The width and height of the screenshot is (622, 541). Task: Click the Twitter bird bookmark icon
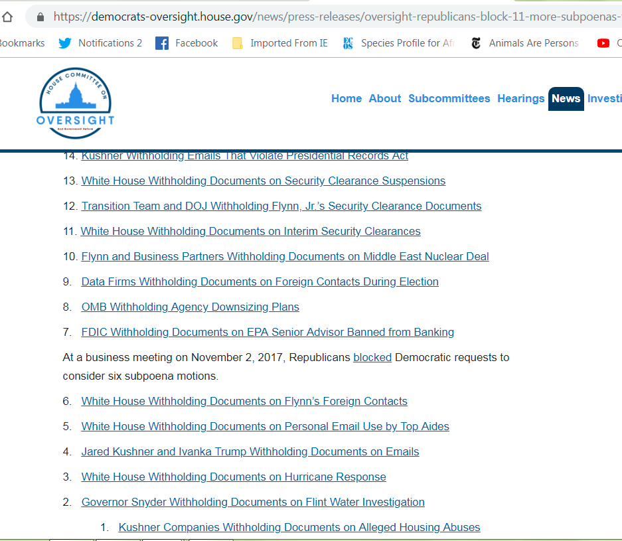point(65,43)
